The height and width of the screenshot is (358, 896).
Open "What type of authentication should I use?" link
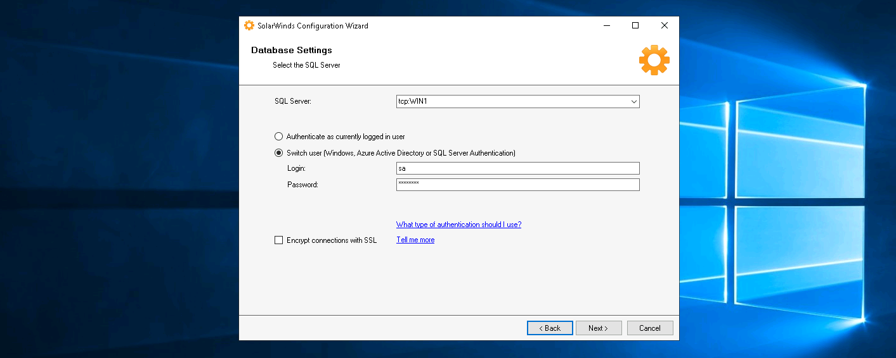(x=458, y=225)
